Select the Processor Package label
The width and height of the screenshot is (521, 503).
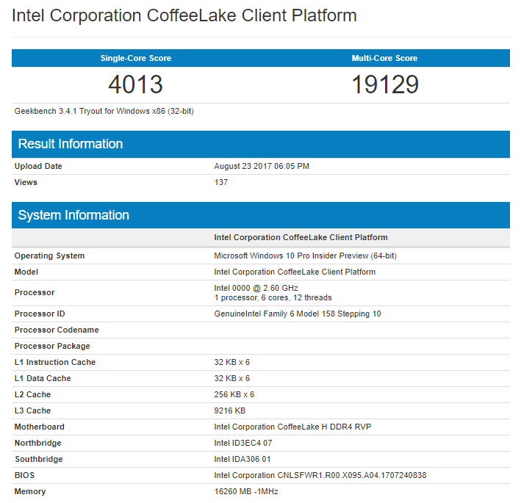tap(52, 346)
